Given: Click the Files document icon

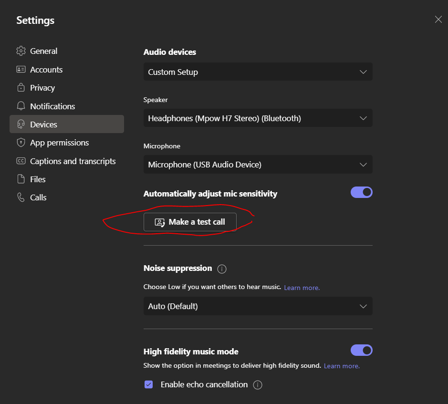Looking at the screenshot, I should 21,179.
